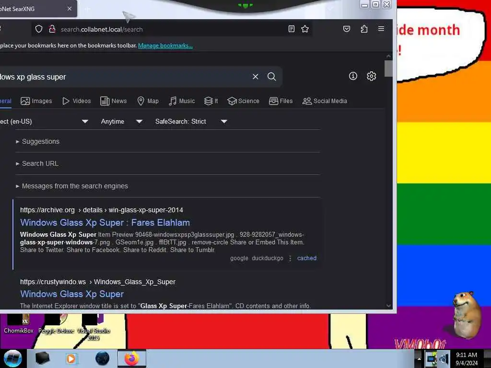Switch to the Images category
This screenshot has height=368, width=491.
(36, 101)
